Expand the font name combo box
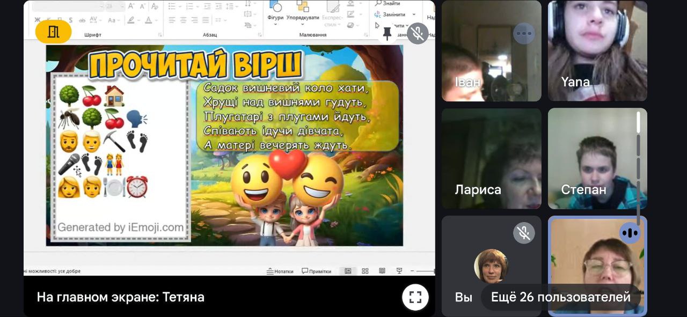The width and height of the screenshot is (687, 317). [x=101, y=6]
